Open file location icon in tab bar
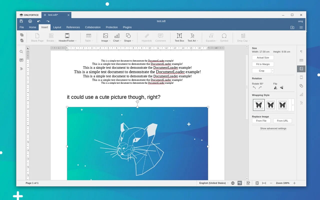Viewport: 320px width, 200px height. pyautogui.click(x=292, y=27)
